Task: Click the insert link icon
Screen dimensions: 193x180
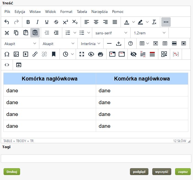Action: (35, 54)
